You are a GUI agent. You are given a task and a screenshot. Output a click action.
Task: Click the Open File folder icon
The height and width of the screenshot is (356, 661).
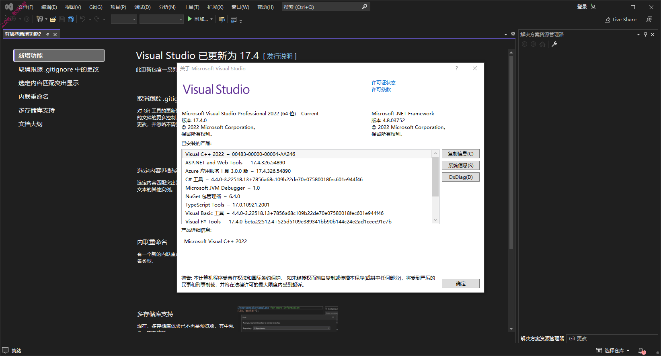click(x=53, y=19)
